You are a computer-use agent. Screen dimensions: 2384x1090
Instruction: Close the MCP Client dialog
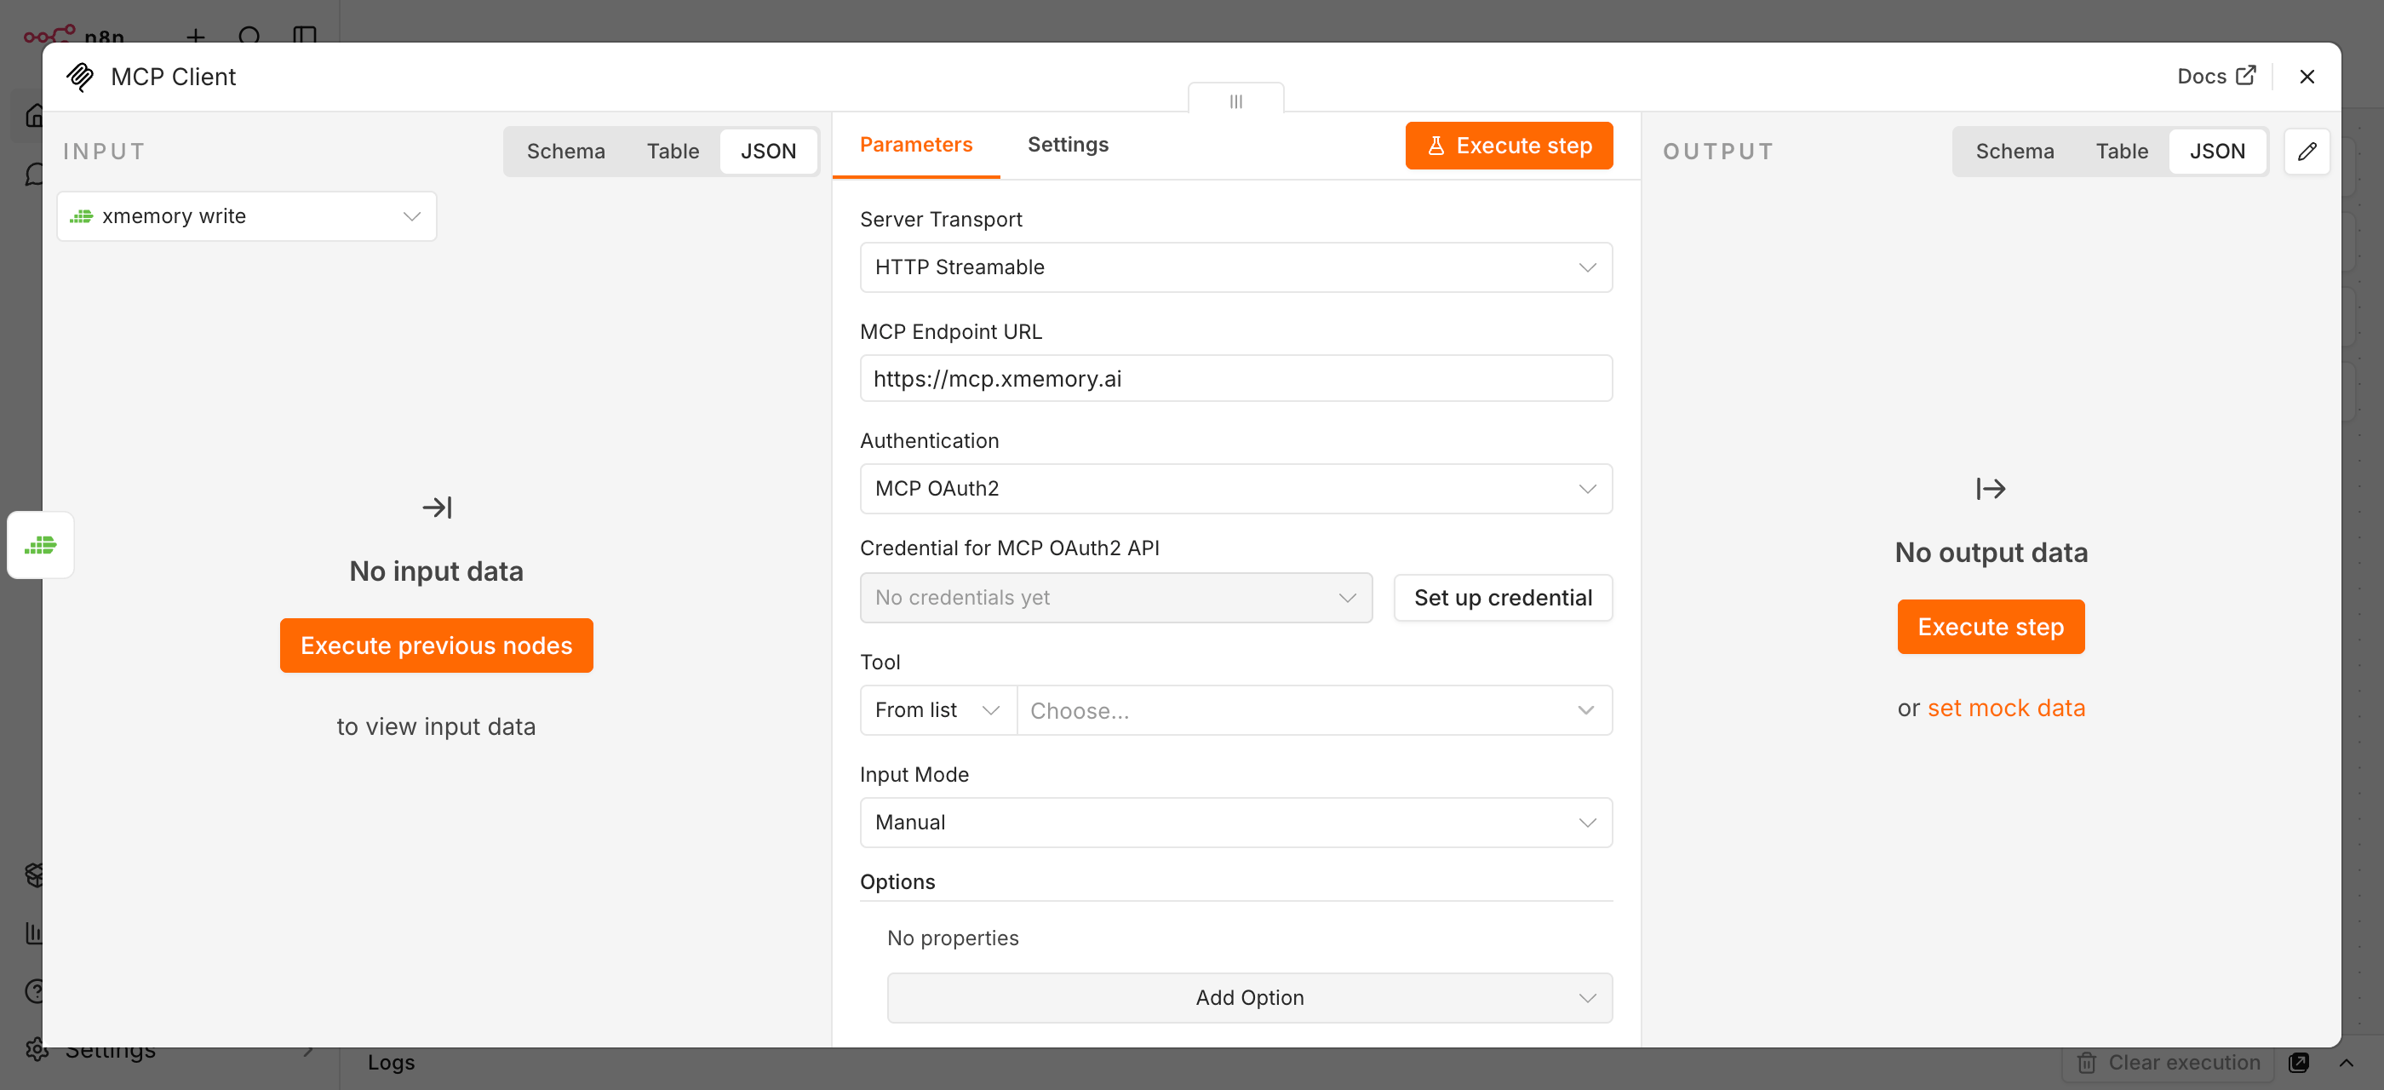(2307, 77)
